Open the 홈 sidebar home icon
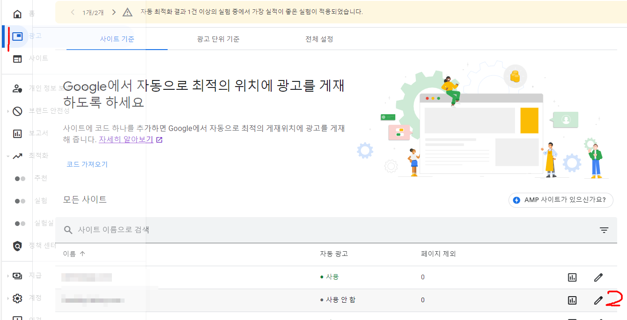Screen dimensions: 627x320 [x=17, y=14]
